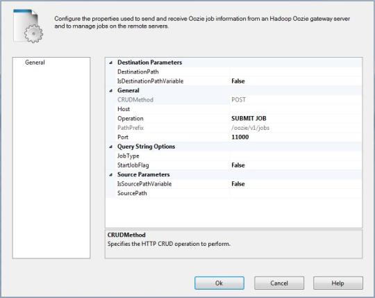Select the Port property label
This screenshot has width=375, height=298.
[x=123, y=137]
